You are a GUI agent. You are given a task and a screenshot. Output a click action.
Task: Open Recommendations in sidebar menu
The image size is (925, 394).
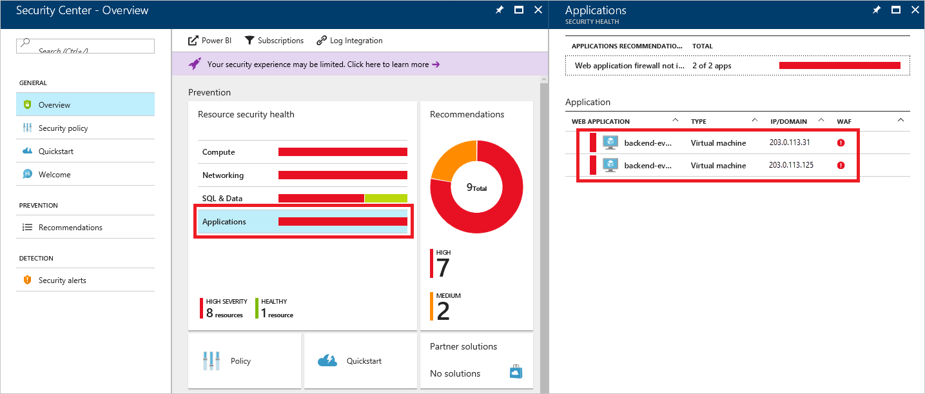(70, 228)
